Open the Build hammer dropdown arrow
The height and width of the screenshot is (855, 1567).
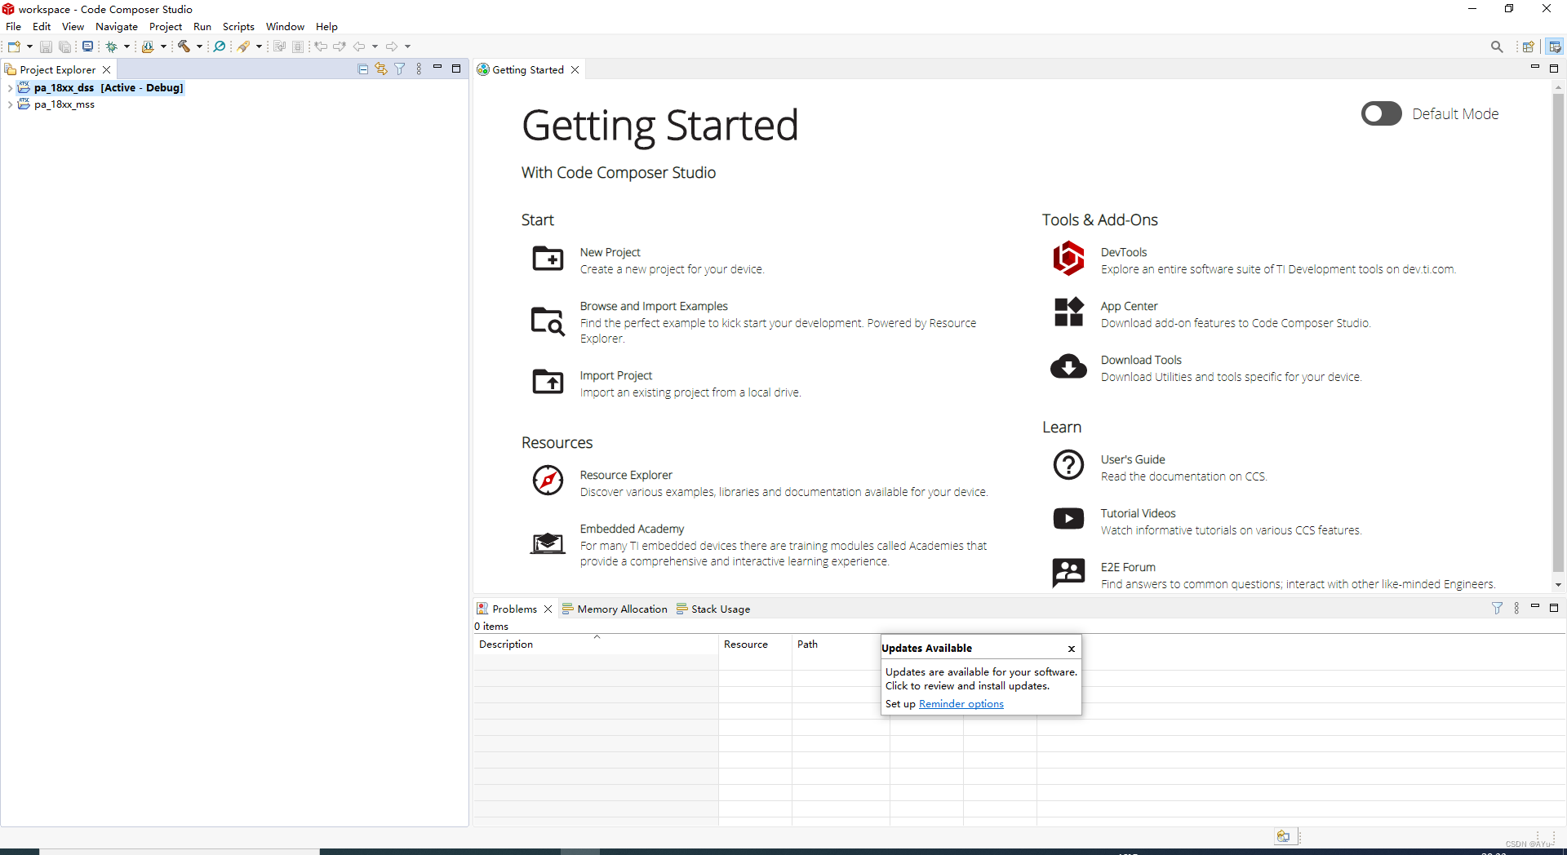199,47
